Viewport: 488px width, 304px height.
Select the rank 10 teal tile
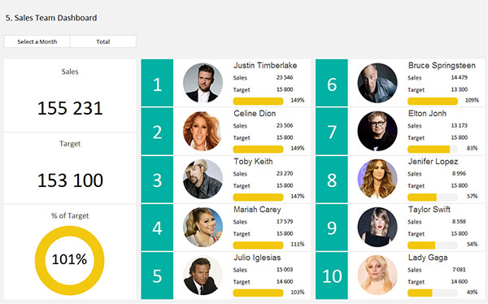[332, 276]
